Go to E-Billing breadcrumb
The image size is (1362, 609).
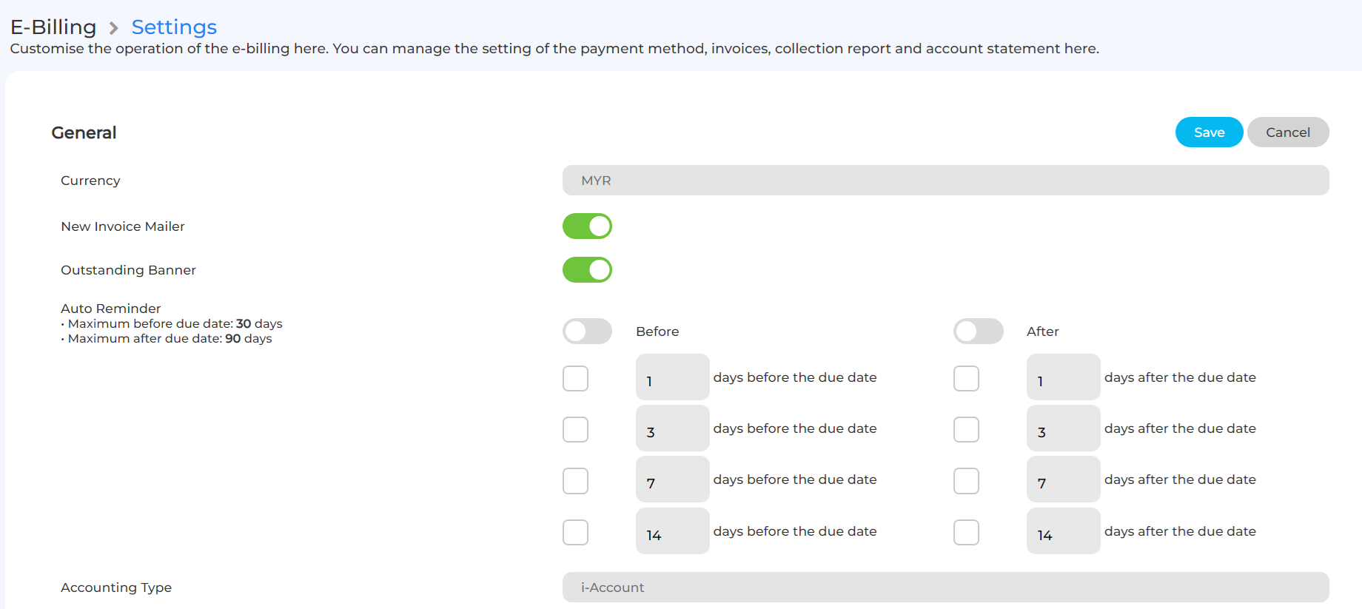point(53,27)
